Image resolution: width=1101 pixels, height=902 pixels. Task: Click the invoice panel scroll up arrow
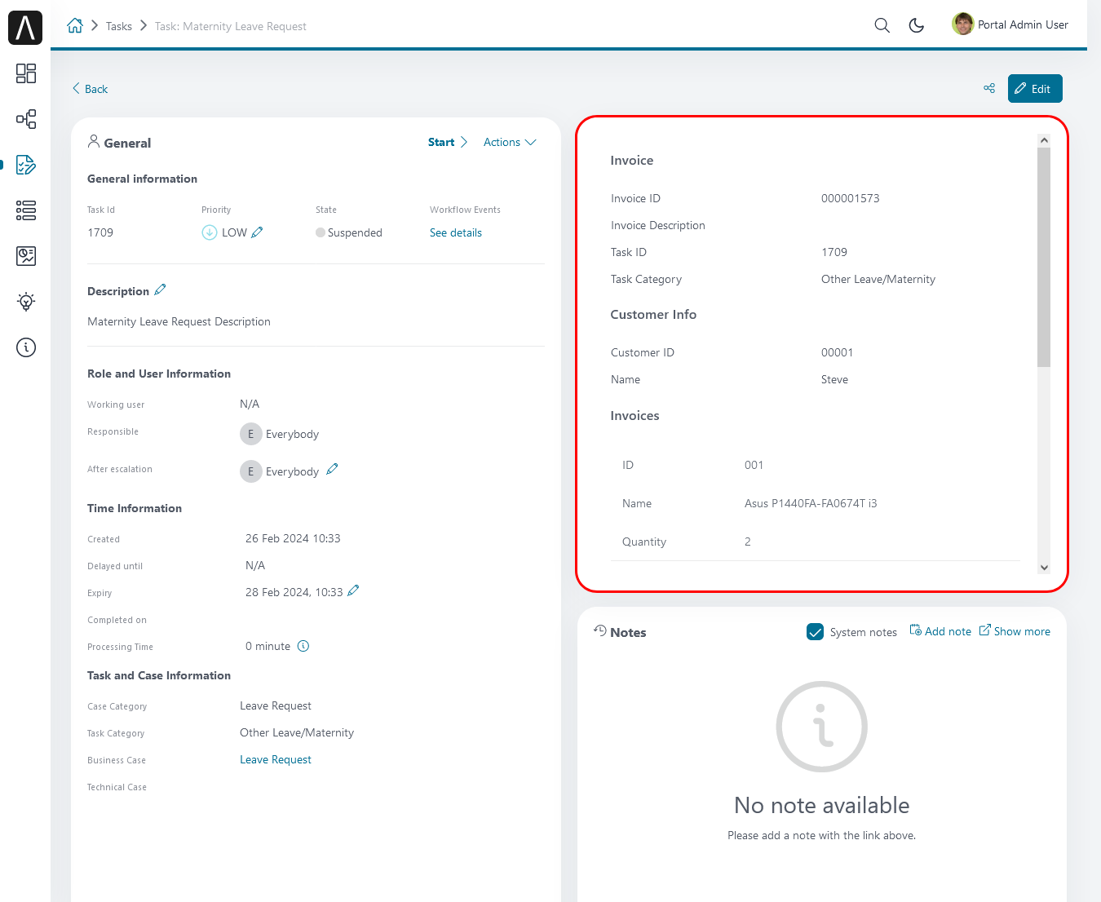pos(1044,140)
